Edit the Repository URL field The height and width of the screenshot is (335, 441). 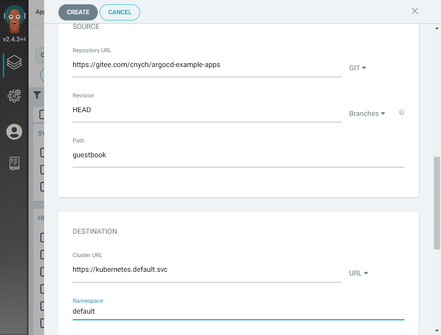click(x=207, y=65)
